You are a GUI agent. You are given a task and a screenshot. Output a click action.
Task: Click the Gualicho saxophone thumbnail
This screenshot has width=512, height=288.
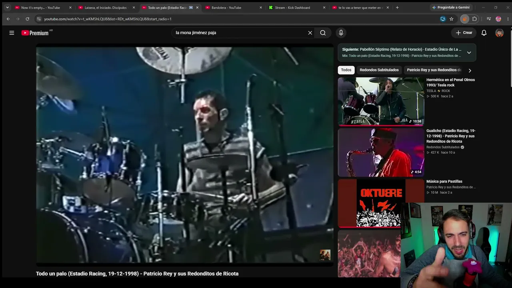point(381,152)
